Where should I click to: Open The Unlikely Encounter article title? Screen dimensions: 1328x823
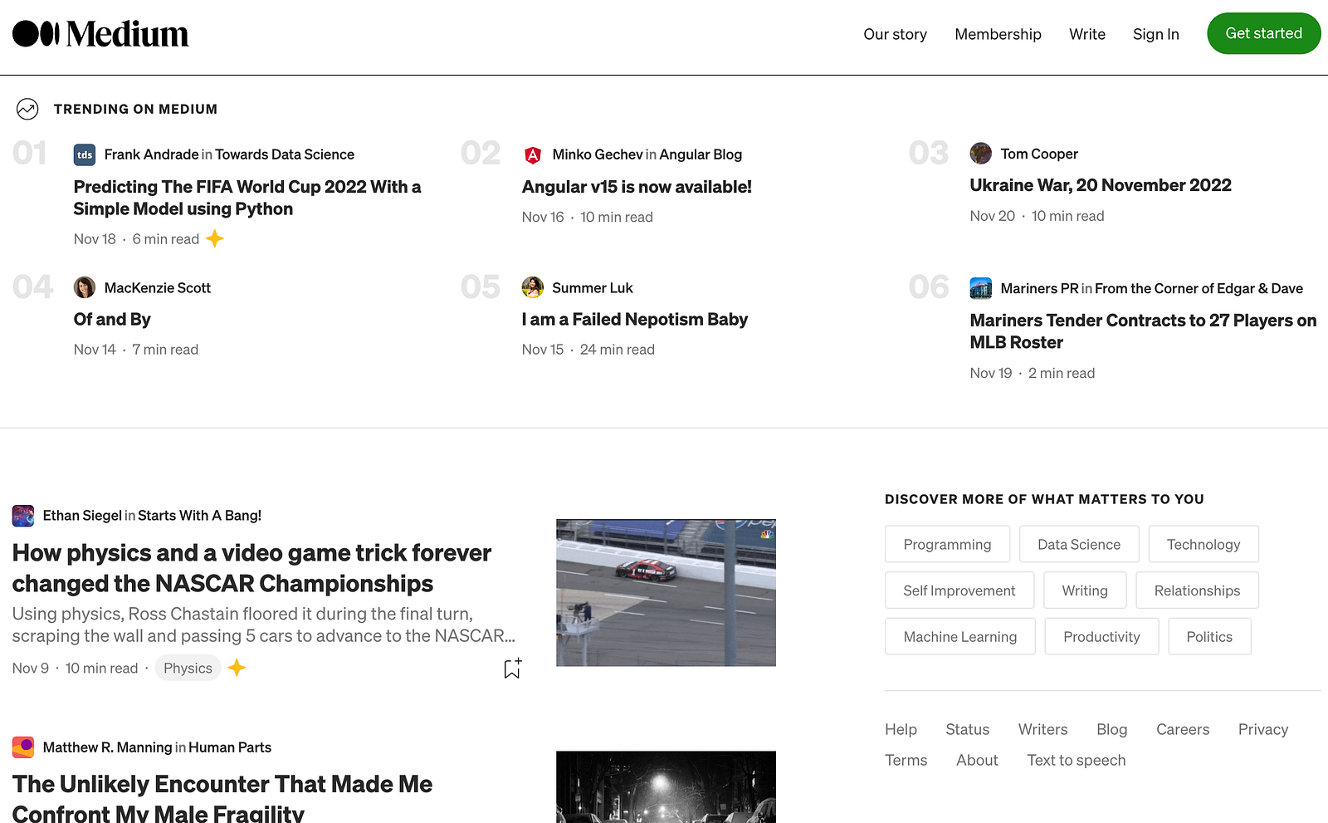point(222,797)
